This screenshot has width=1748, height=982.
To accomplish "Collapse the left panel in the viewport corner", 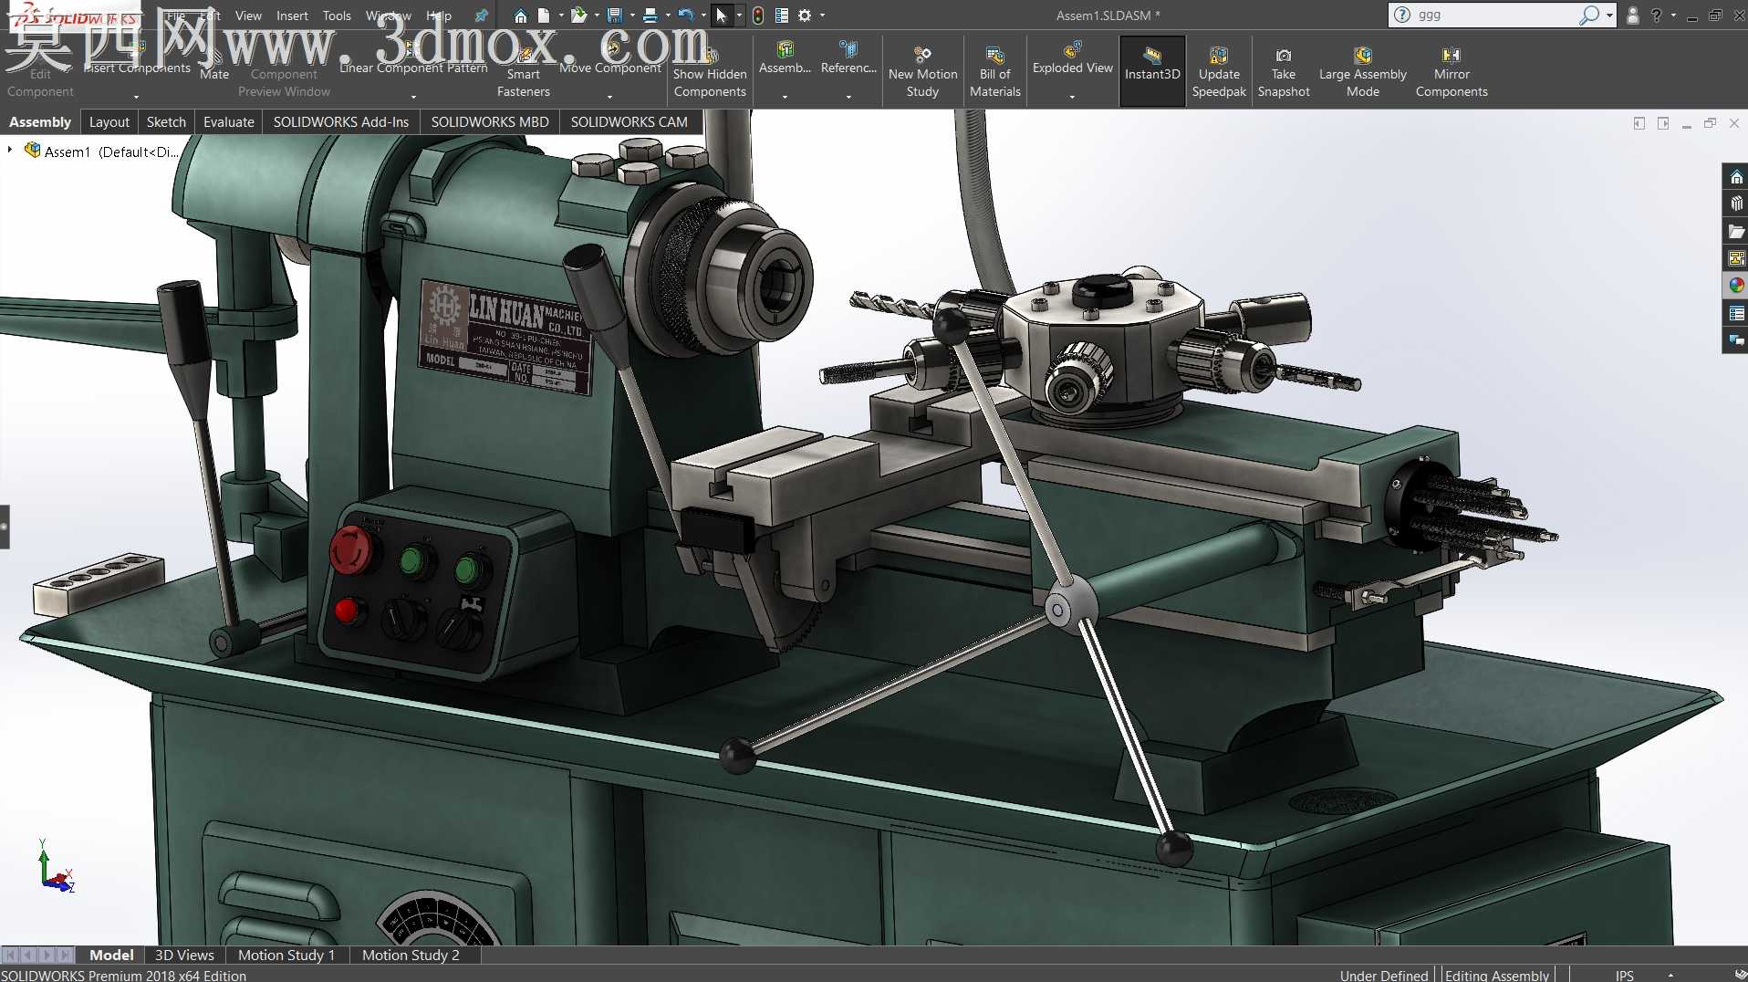I will tap(1639, 123).
